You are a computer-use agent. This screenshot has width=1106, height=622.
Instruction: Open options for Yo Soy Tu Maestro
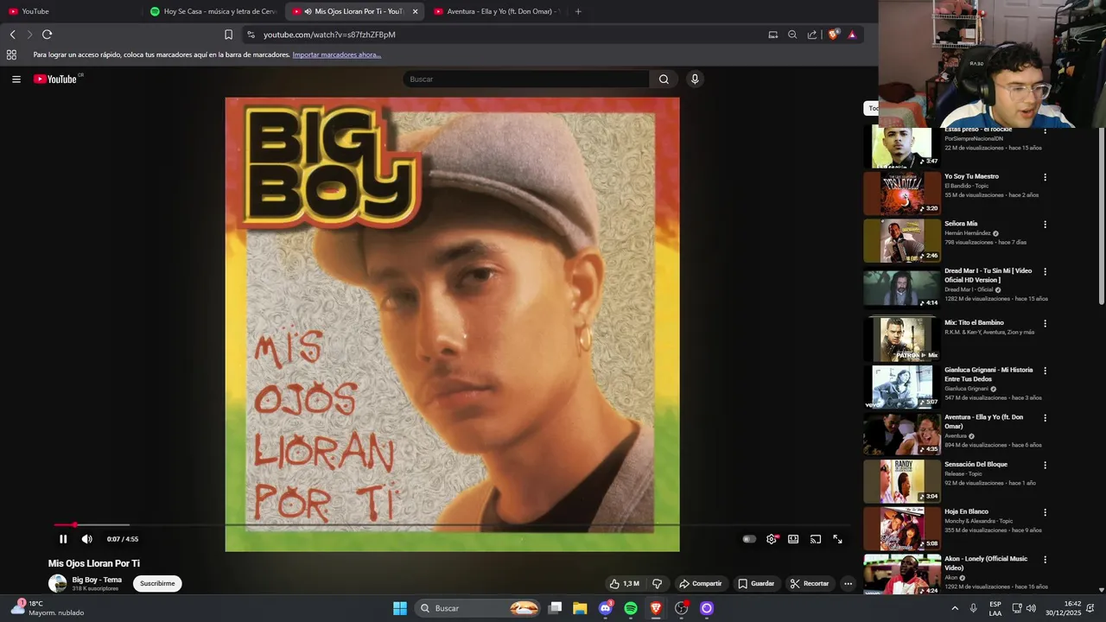(x=1045, y=177)
